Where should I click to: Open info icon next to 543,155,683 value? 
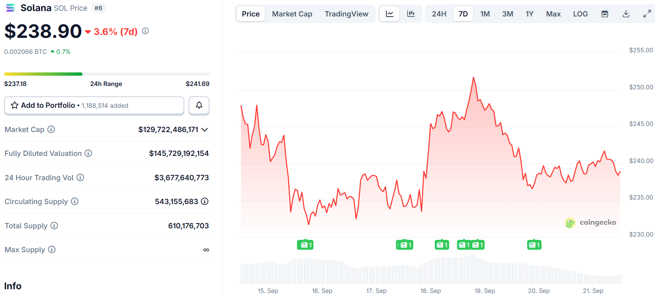[x=205, y=201]
